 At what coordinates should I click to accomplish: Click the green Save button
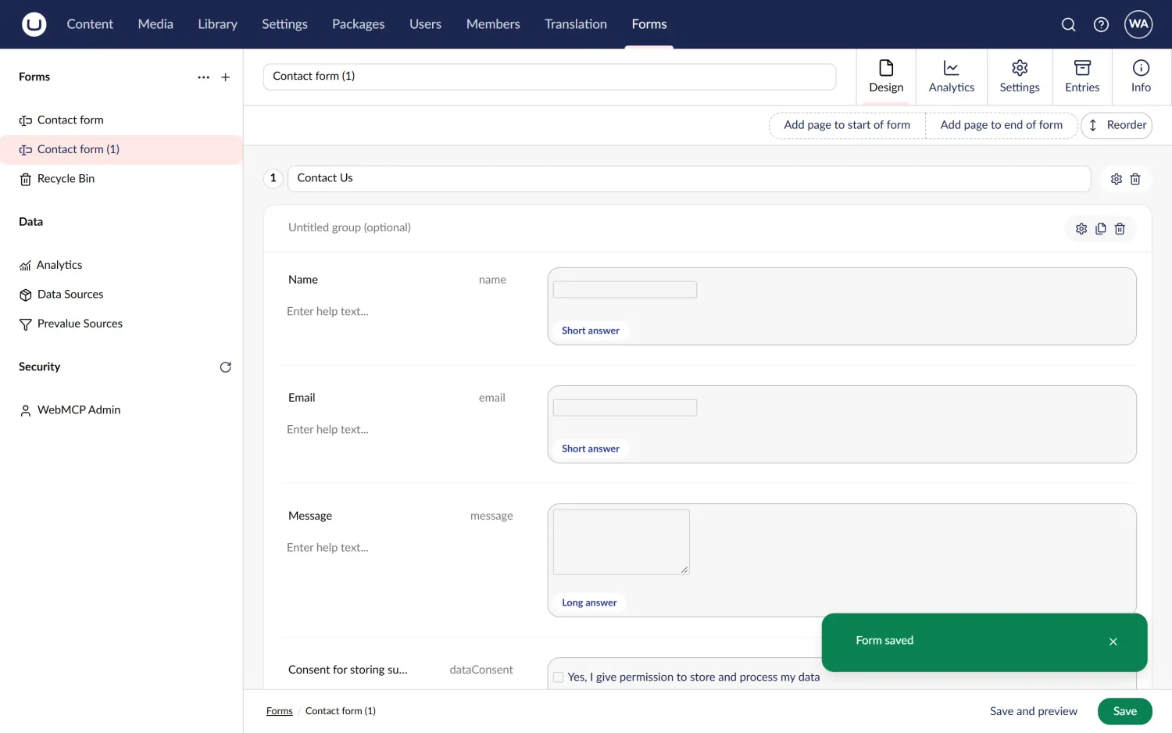tap(1125, 711)
